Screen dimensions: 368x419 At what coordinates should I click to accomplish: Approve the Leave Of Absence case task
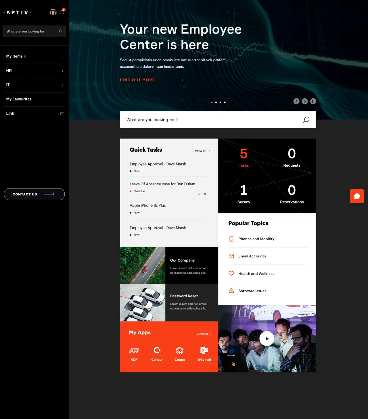point(199,194)
